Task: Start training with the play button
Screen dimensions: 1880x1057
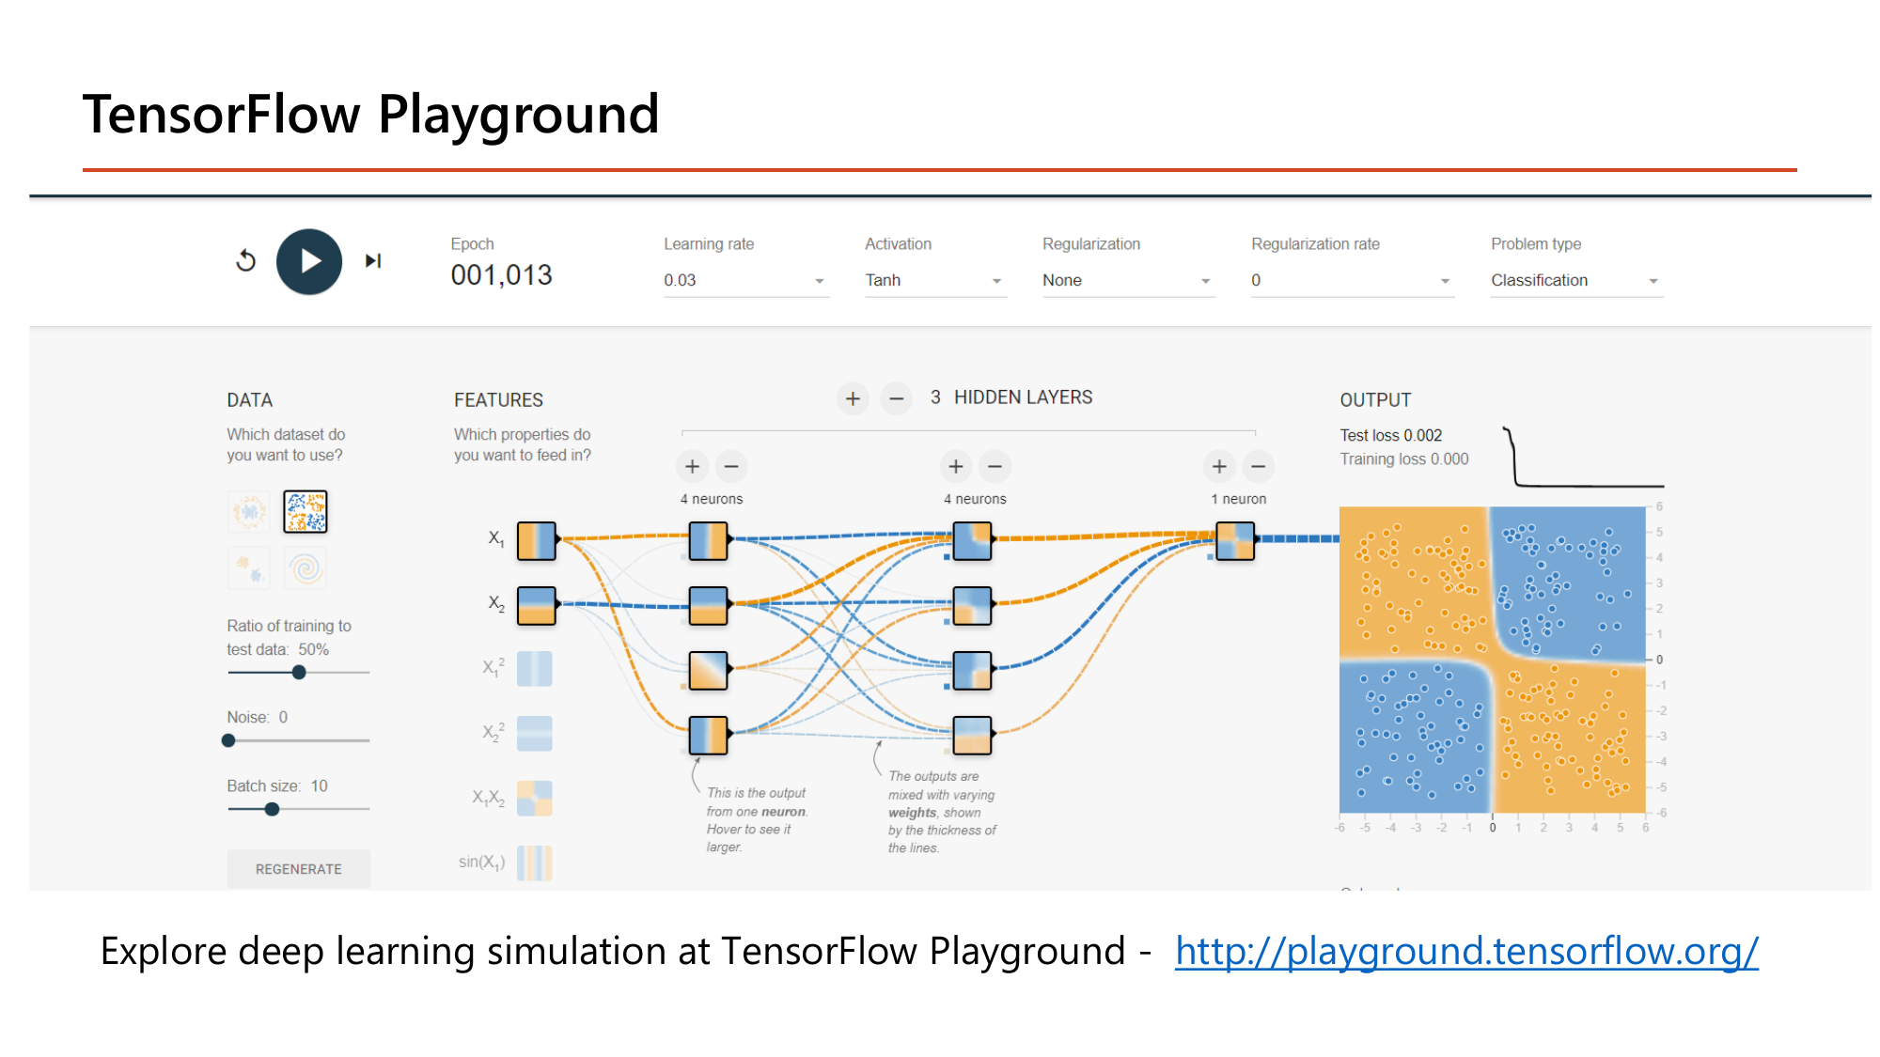Action: point(309,261)
